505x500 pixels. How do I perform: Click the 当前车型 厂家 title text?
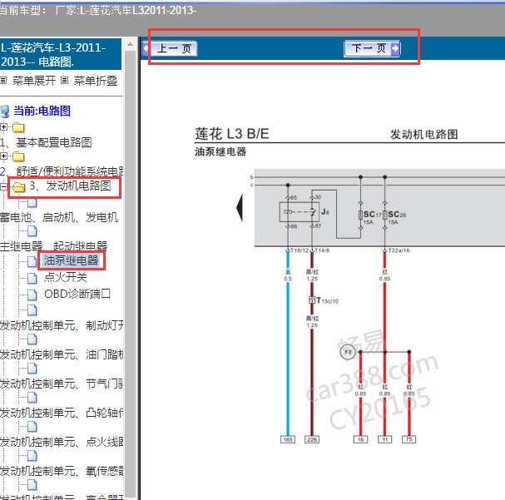click(98, 10)
